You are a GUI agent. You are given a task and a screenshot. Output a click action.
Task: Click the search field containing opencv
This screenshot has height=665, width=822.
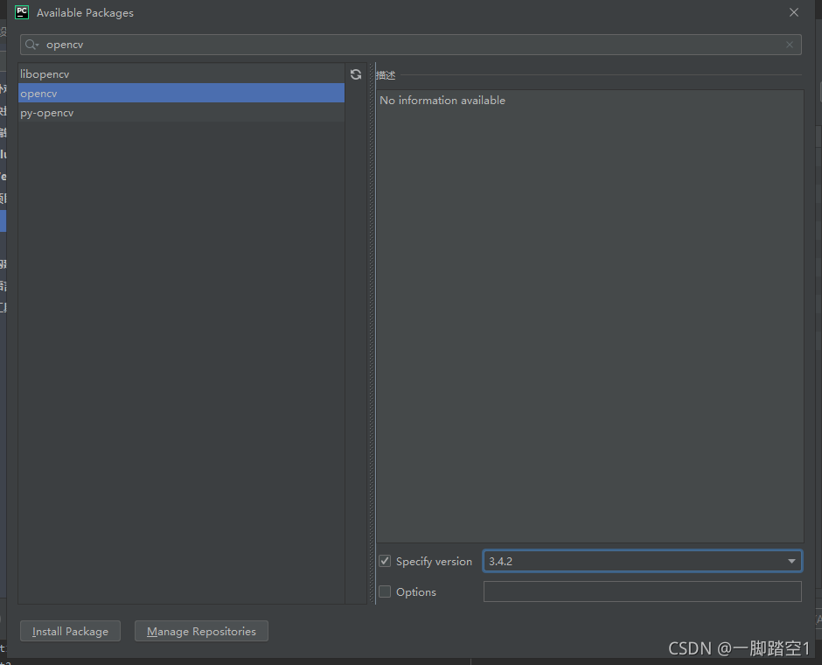click(410, 45)
